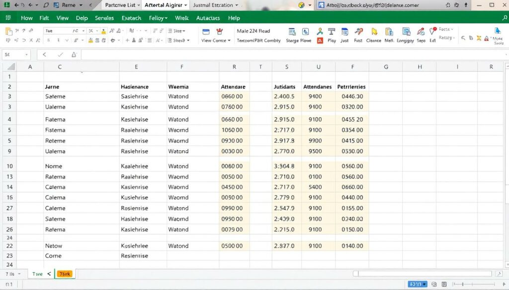Click the formula bar checkmark icon
Screen dimensions: 509x290
coord(60,55)
